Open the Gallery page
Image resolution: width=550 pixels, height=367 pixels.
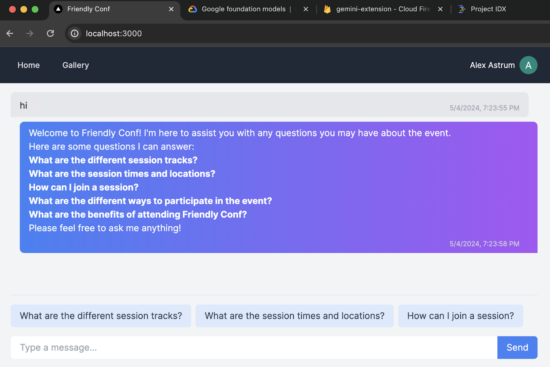click(x=76, y=65)
